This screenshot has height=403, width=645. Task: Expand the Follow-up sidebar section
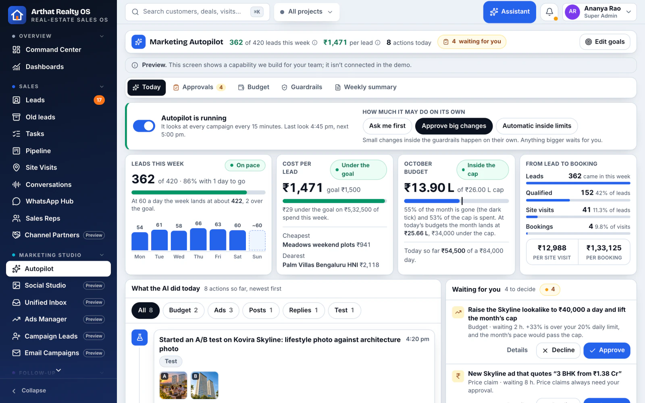point(102,373)
